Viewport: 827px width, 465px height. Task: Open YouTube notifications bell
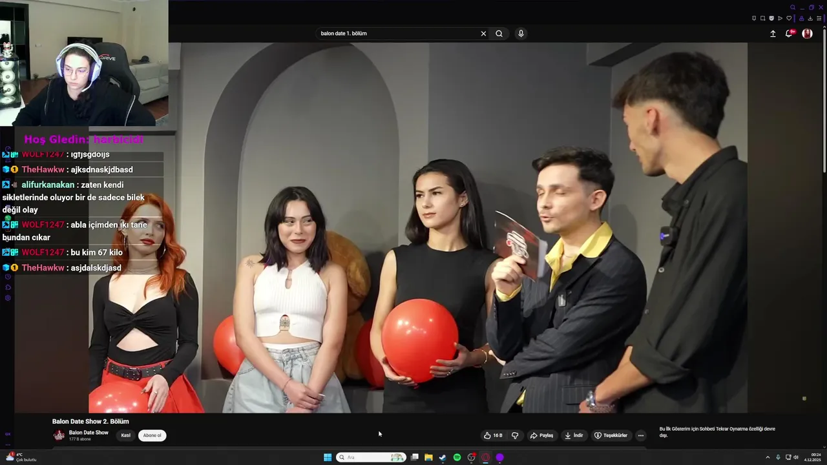click(x=789, y=34)
